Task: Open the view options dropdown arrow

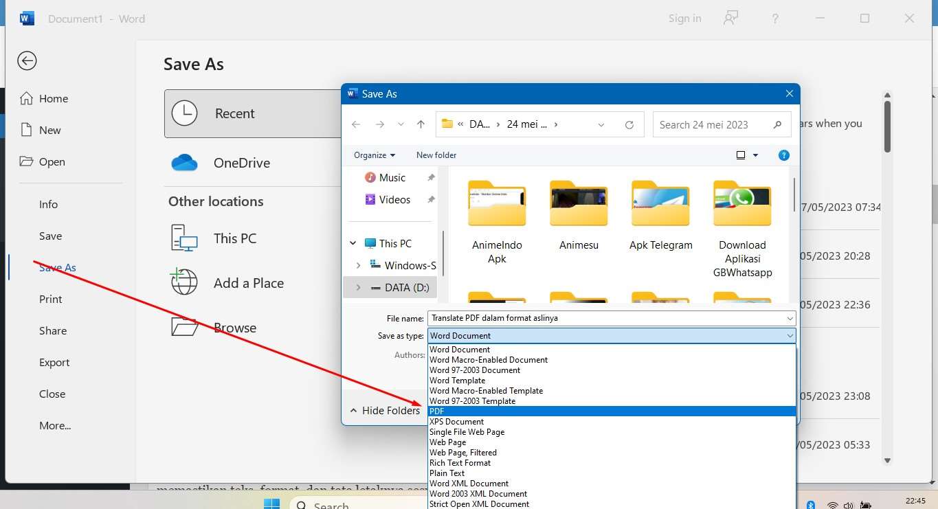Action: point(756,155)
